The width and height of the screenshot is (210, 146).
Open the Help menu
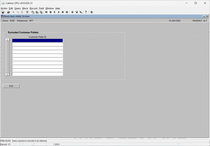57,8
